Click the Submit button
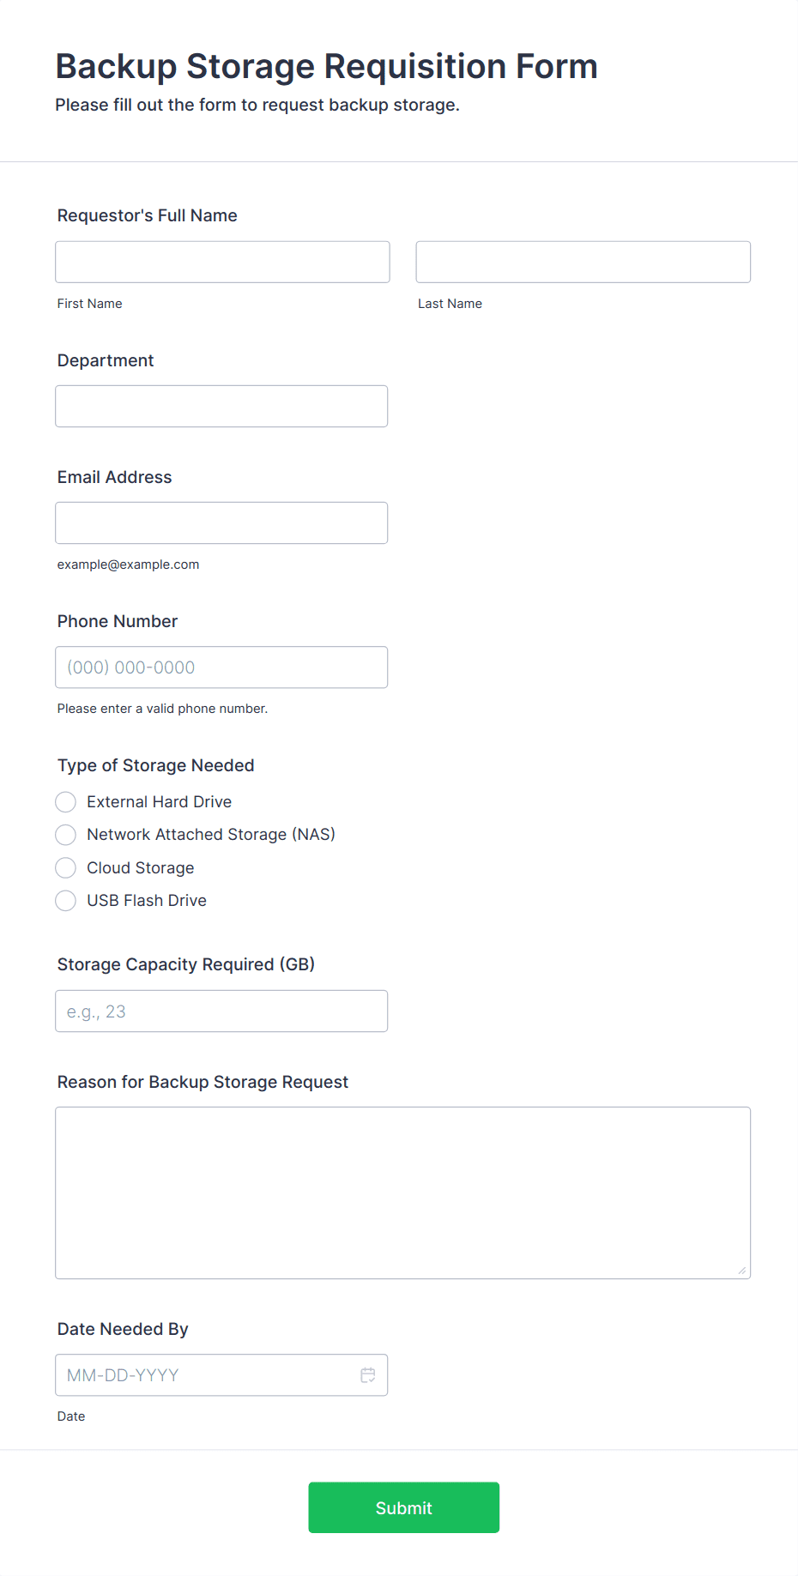Viewport: 798px width, 1576px height. point(403,1507)
